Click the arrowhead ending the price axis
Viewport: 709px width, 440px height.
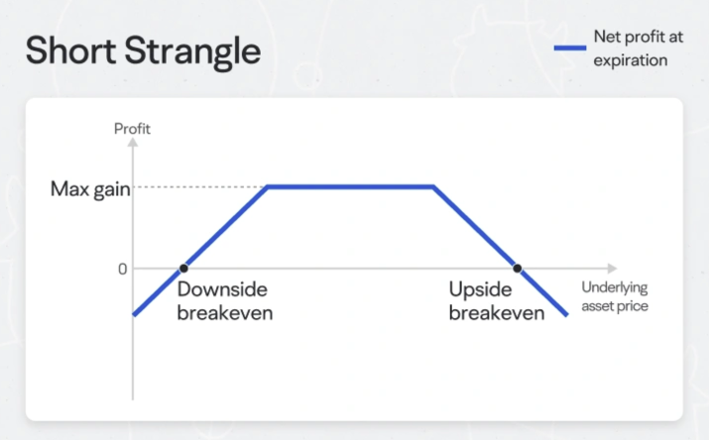click(x=612, y=269)
